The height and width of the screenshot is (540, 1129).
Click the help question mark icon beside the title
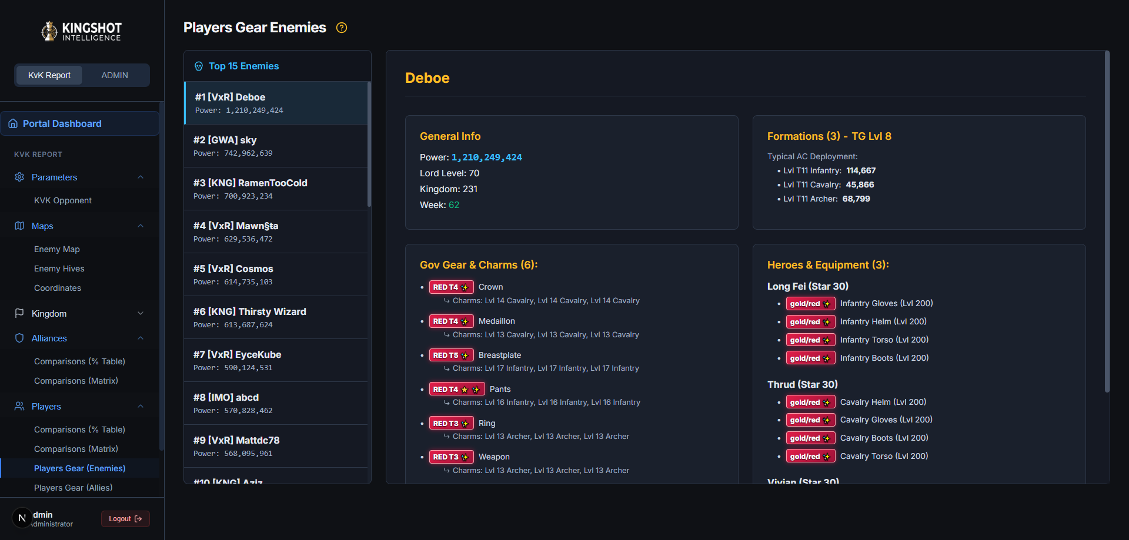(342, 28)
